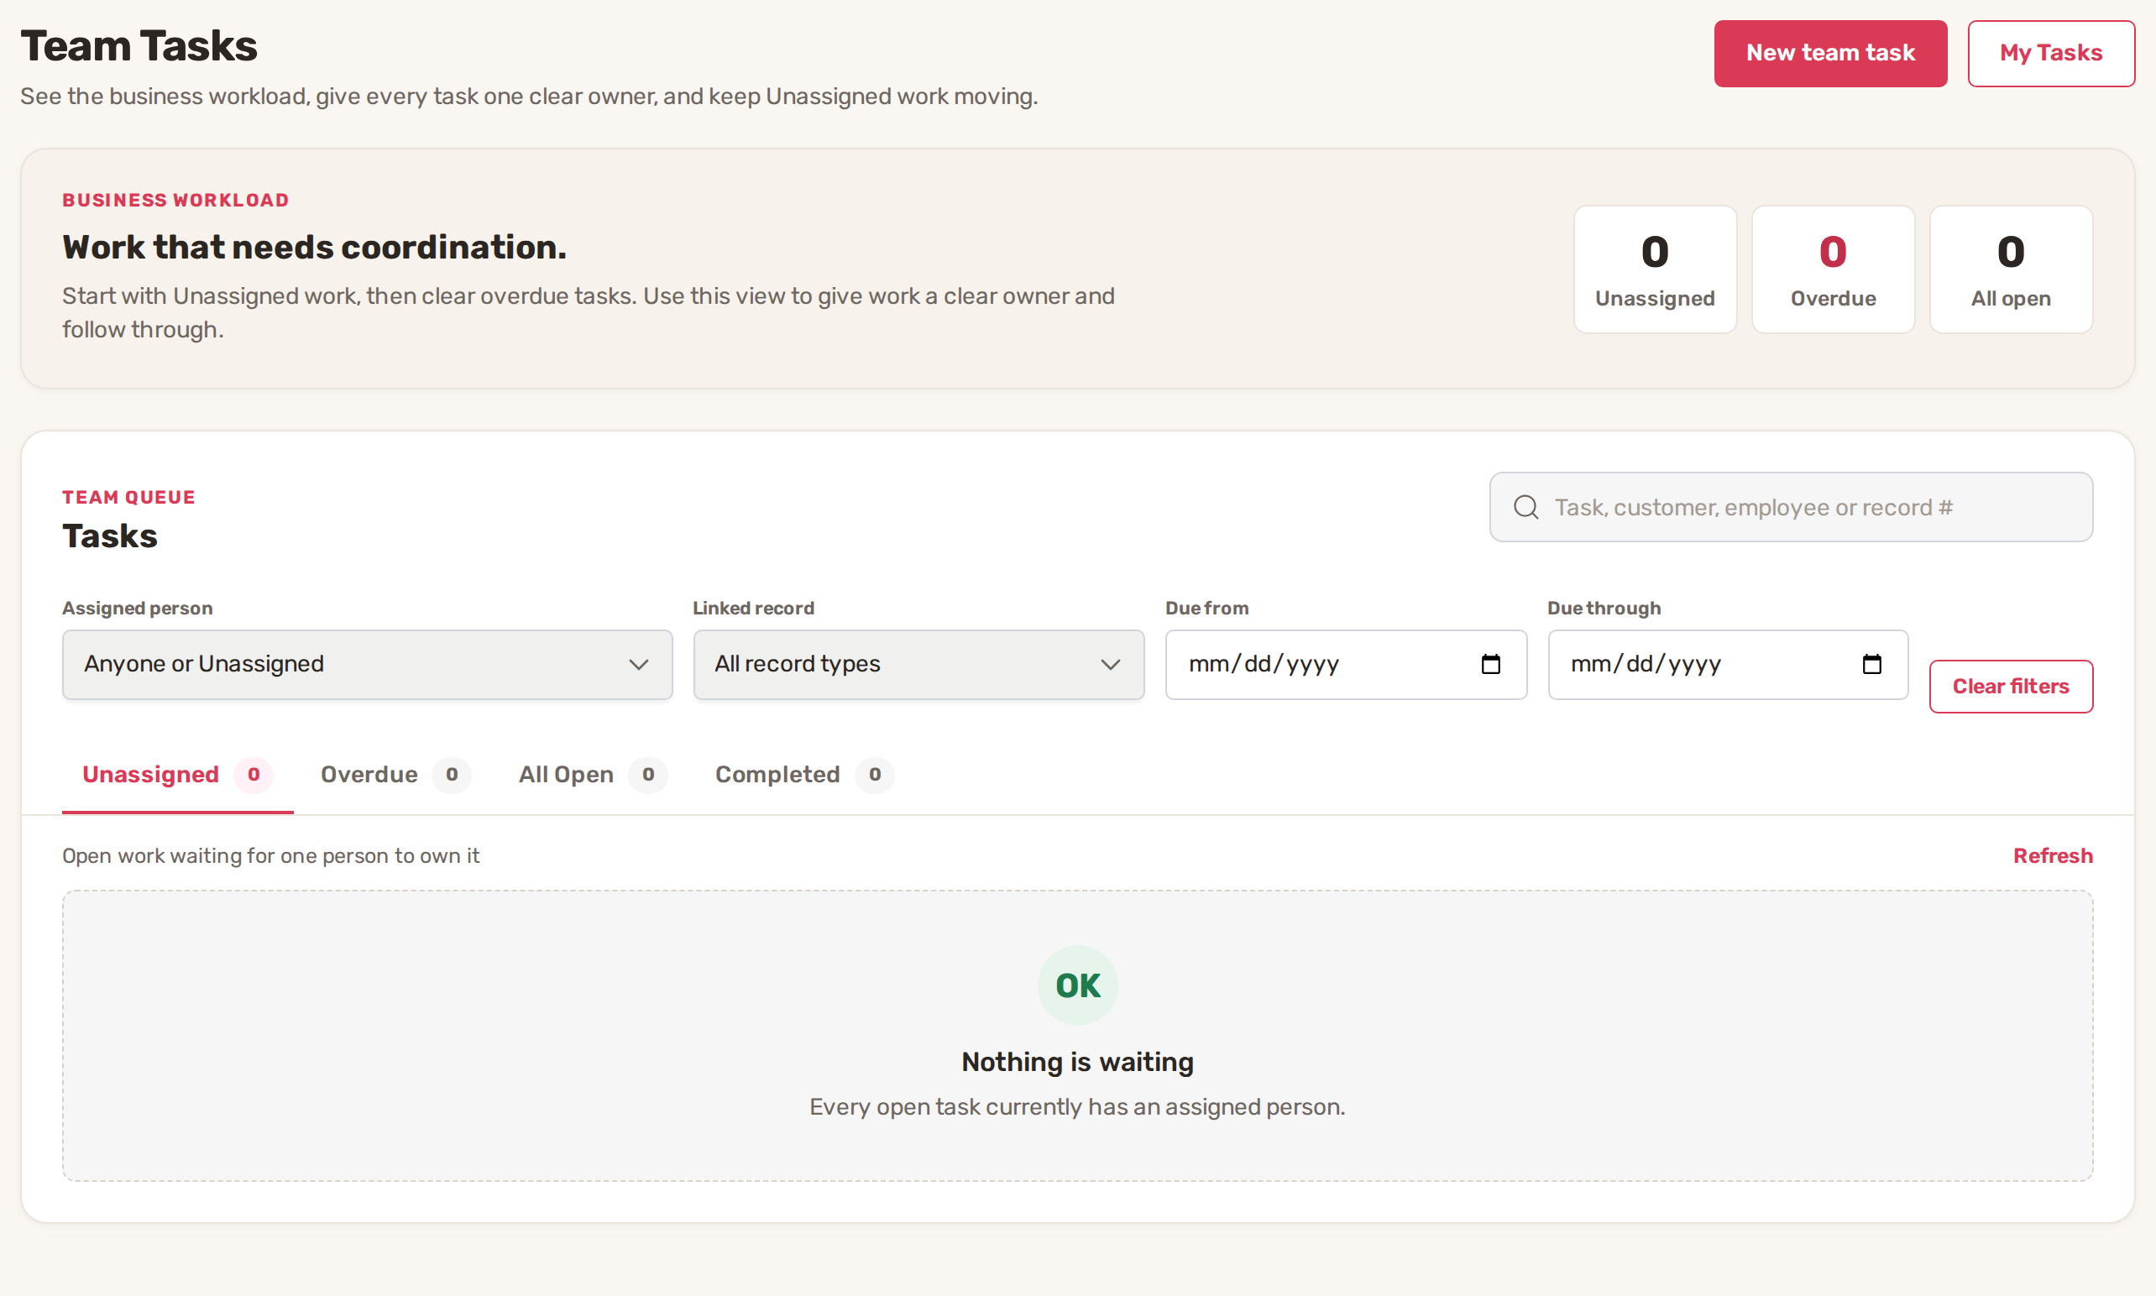
Task: Click the 'BUSINESS WORKLOAD' label
Action: [175, 200]
